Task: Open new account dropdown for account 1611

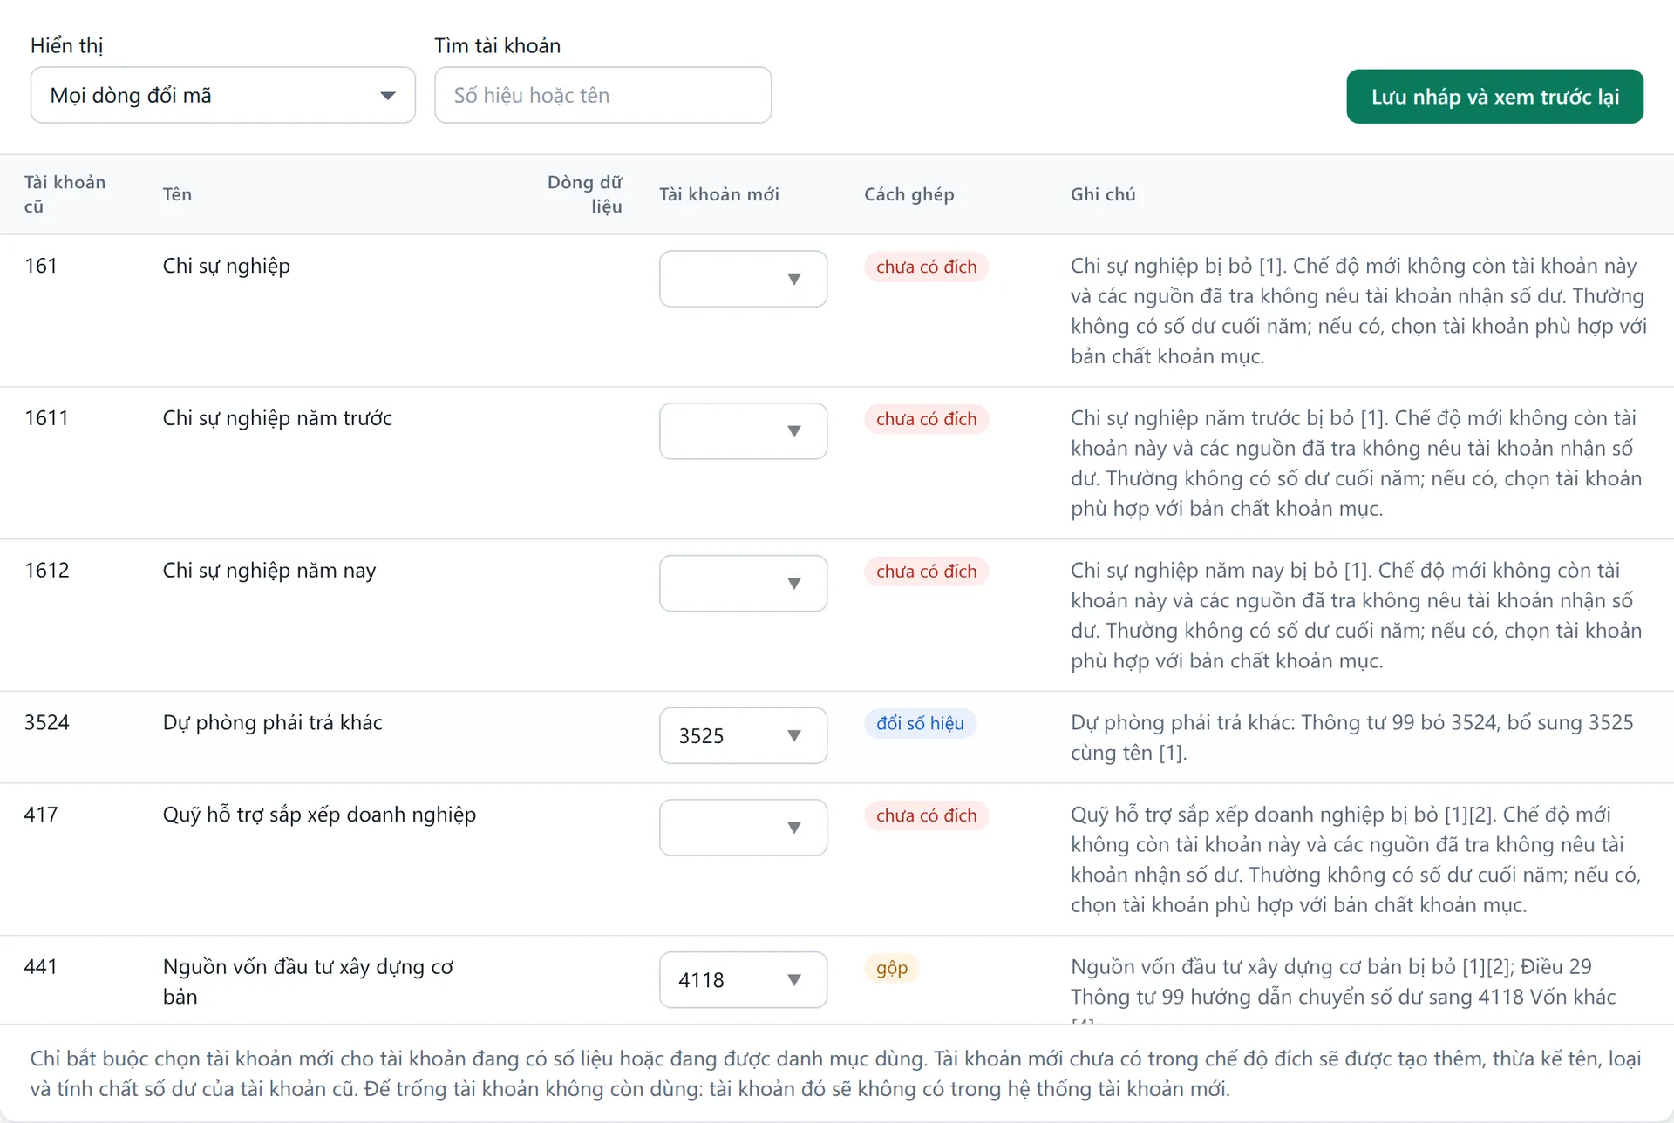Action: point(743,431)
